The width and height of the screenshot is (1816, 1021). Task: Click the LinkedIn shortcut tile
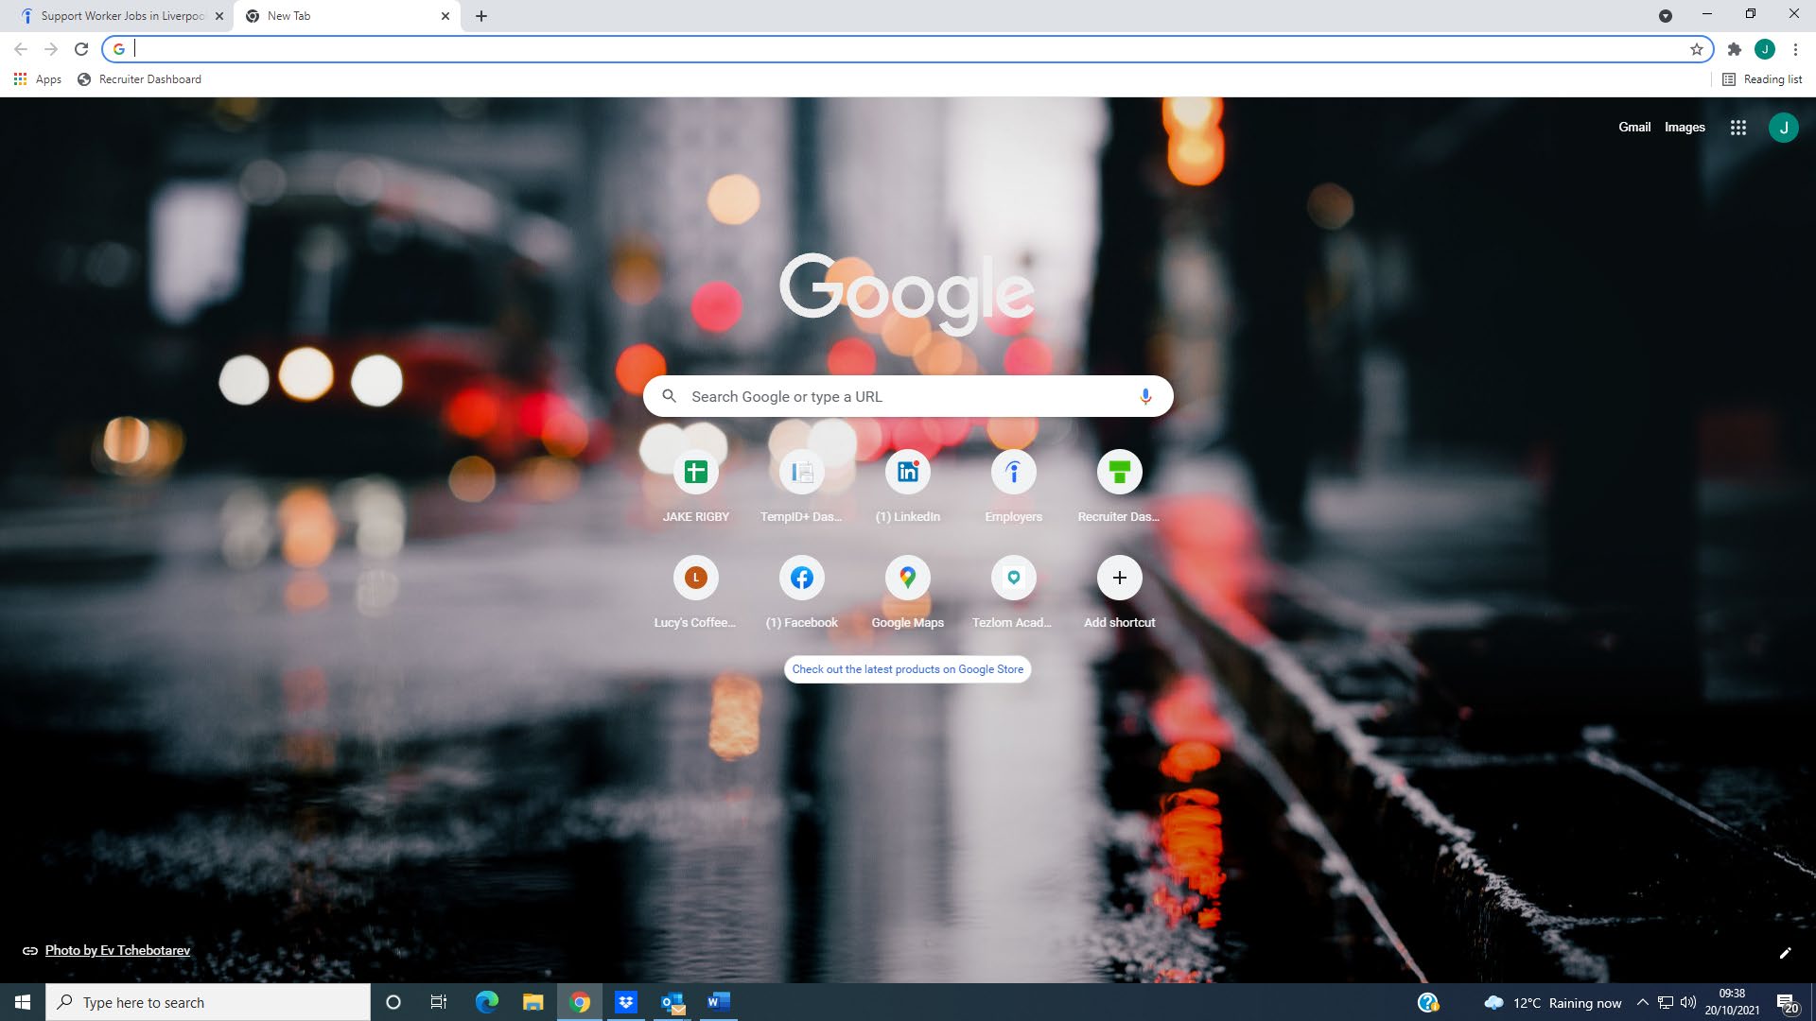(x=907, y=473)
